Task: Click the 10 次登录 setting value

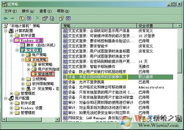Action: click(x=147, y=36)
